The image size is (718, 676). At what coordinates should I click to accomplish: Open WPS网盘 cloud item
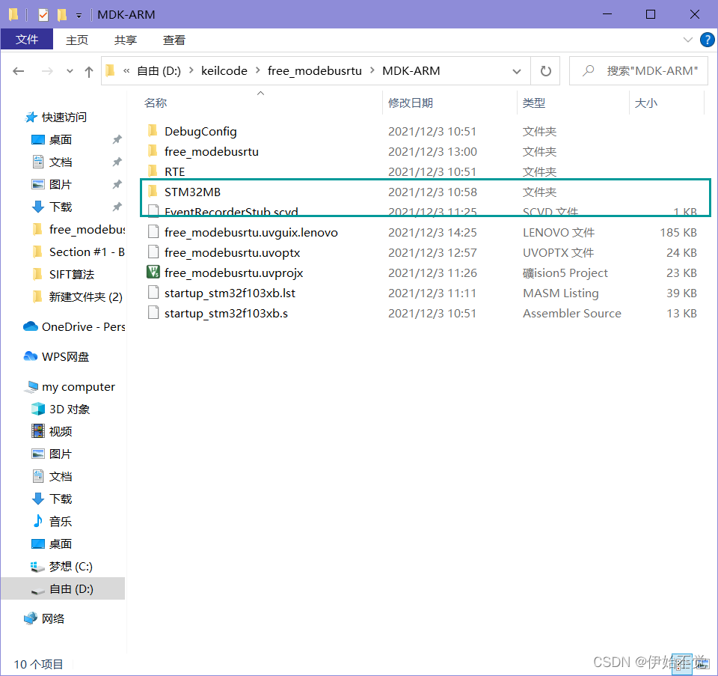point(56,356)
